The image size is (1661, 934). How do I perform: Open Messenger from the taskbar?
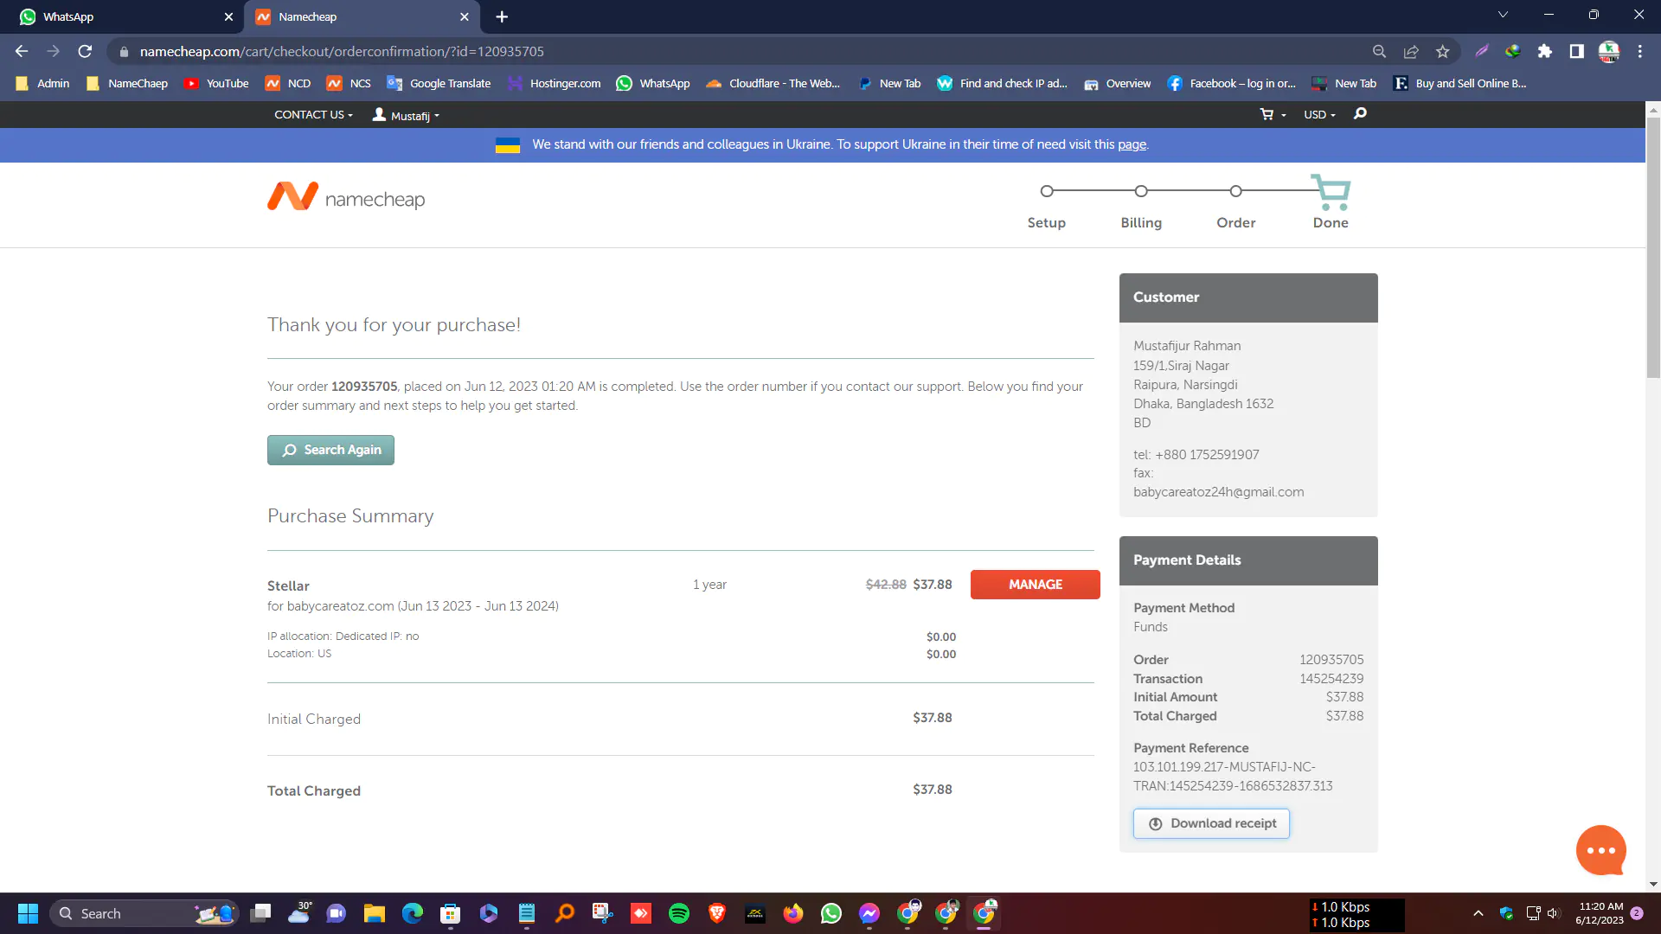click(x=869, y=913)
